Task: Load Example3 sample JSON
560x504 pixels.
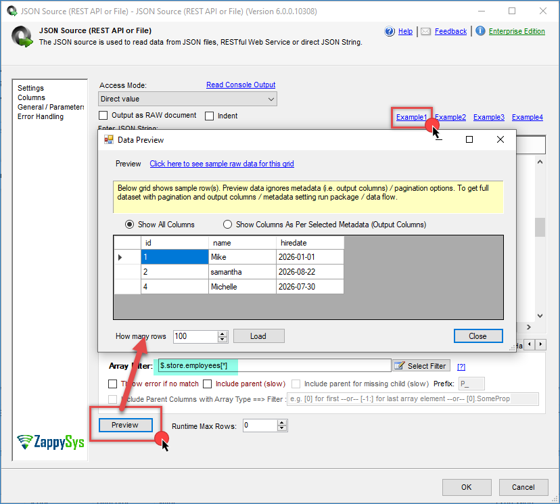Action: (x=489, y=117)
